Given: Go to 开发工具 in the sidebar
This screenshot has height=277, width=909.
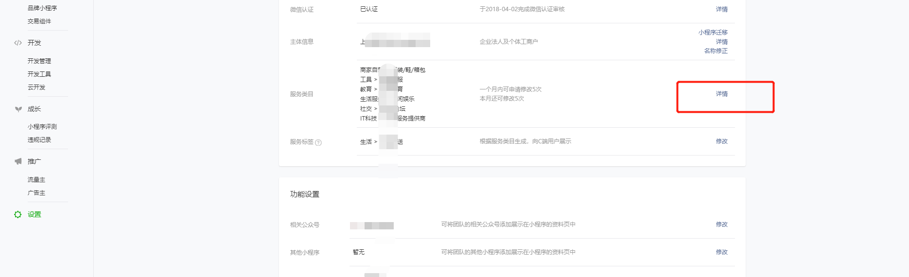Looking at the screenshot, I should (x=39, y=74).
